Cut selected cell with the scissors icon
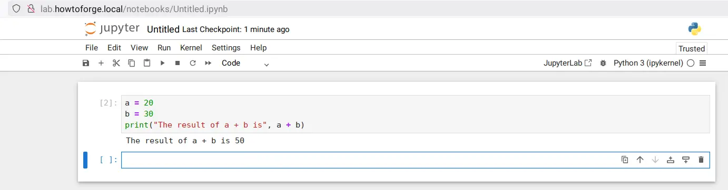This screenshot has width=728, height=190. click(x=116, y=63)
